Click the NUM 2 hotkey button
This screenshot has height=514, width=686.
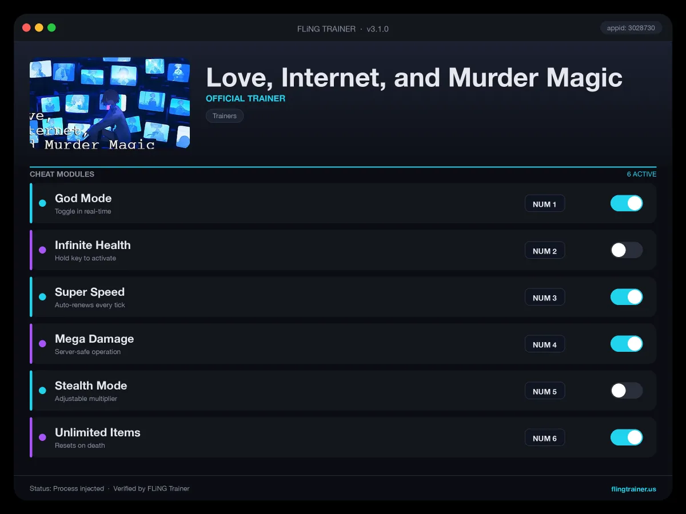click(545, 251)
